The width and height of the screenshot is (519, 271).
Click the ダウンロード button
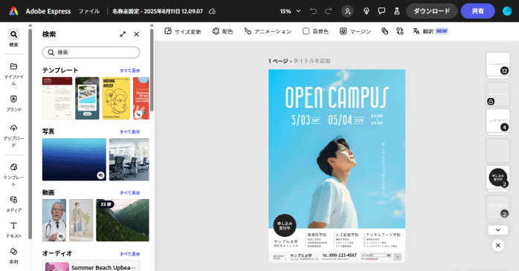coord(431,11)
